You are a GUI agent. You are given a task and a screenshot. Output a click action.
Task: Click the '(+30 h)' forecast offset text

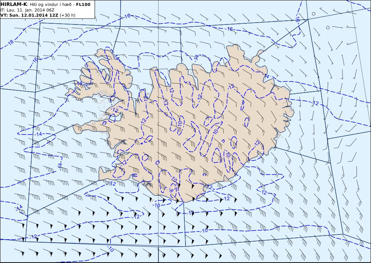(68, 15)
